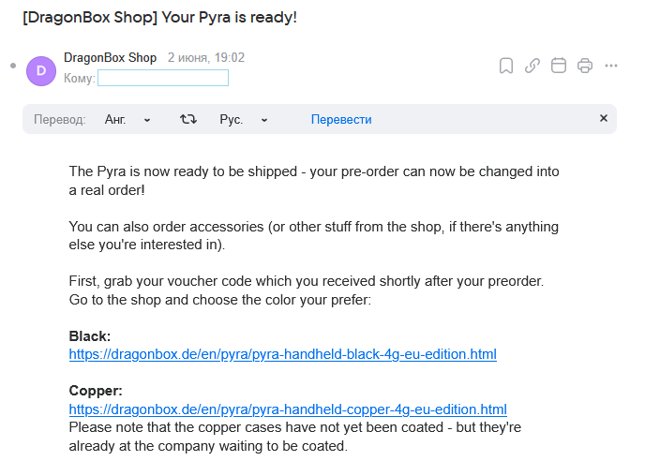The height and width of the screenshot is (476, 645).
Task: Expand the target language dropdown "Рус."
Action: click(x=244, y=119)
